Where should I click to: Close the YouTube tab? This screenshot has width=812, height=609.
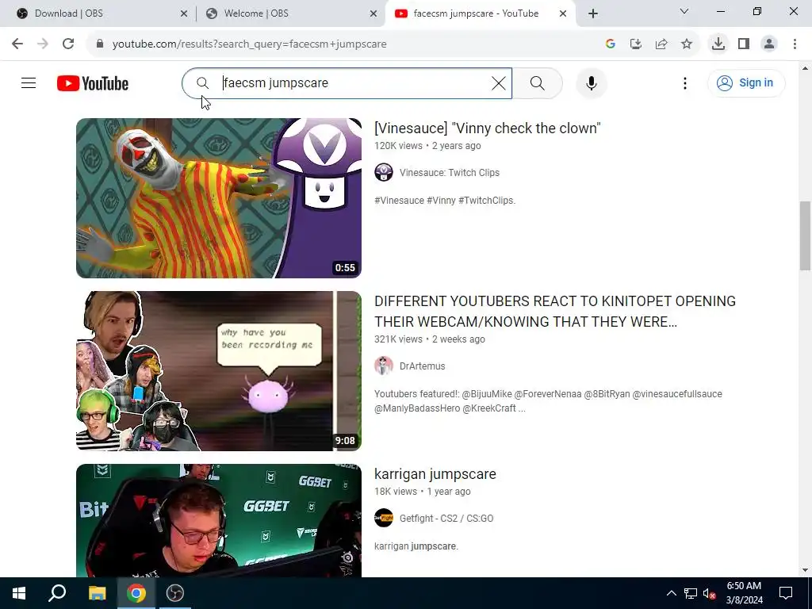coord(563,14)
